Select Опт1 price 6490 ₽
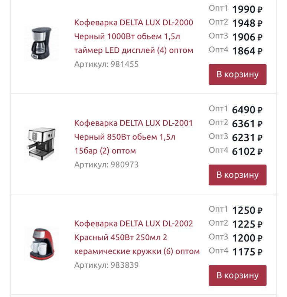Viewport: 287px width, 297px height. tap(247, 110)
